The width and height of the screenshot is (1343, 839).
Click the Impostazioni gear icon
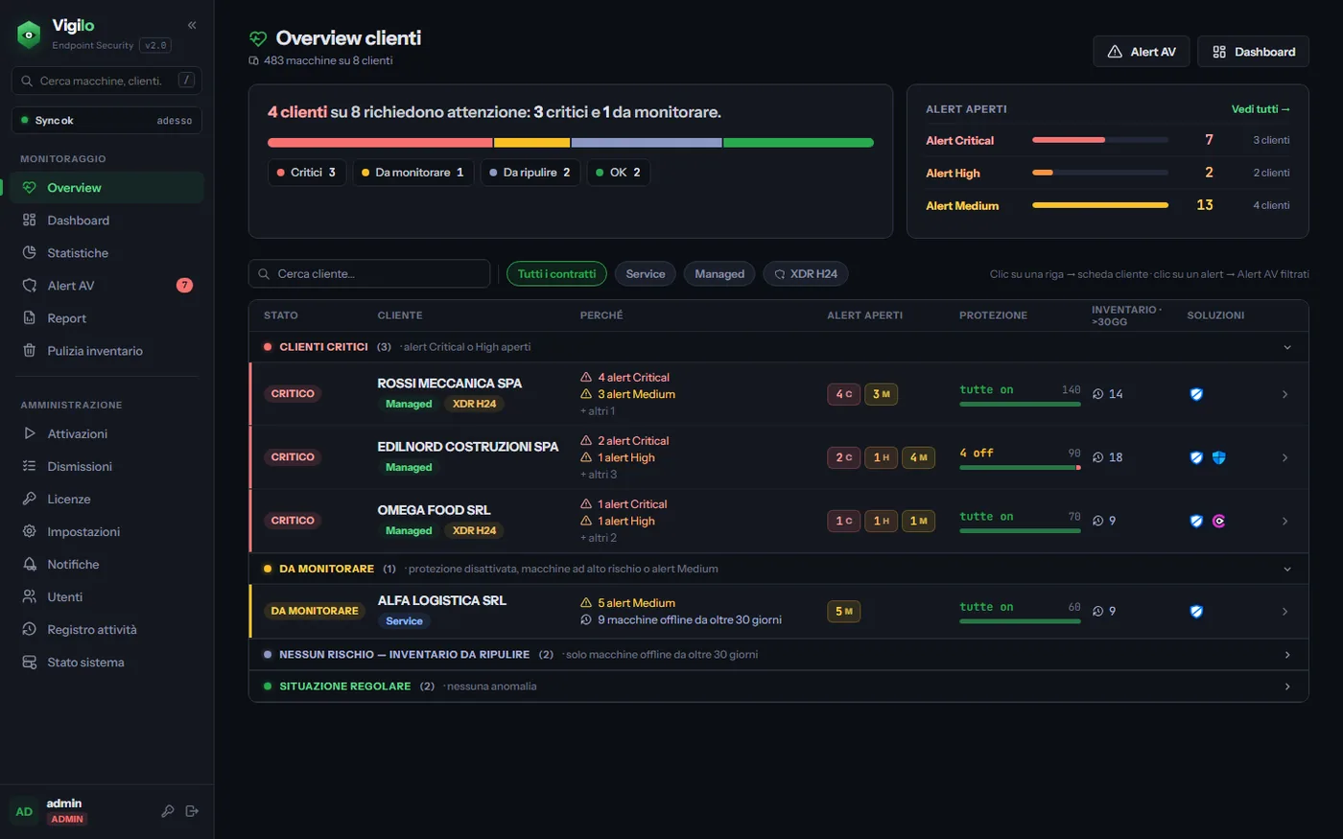(30, 531)
